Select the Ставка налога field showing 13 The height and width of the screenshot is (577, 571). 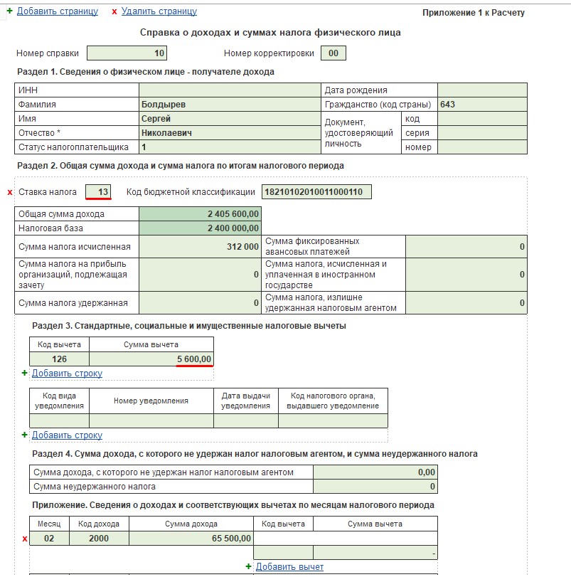[x=98, y=191]
